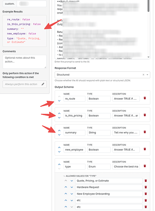The image size is (155, 211).
Task: Click the Comments notes text area
Action: [24, 62]
